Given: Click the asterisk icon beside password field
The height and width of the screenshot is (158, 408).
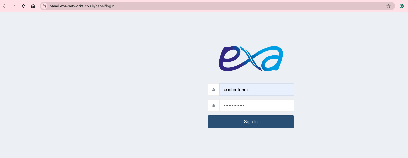Looking at the screenshot, I should pyautogui.click(x=214, y=106).
